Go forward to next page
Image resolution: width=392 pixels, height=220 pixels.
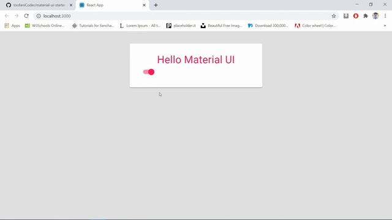point(17,16)
